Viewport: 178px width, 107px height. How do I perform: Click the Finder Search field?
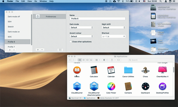pos(151,60)
